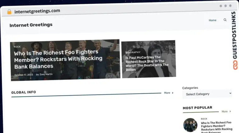Viewport: 239px width, 133px height.
Task: Click ROCK tag in Most Popular list
Action: pos(204,119)
